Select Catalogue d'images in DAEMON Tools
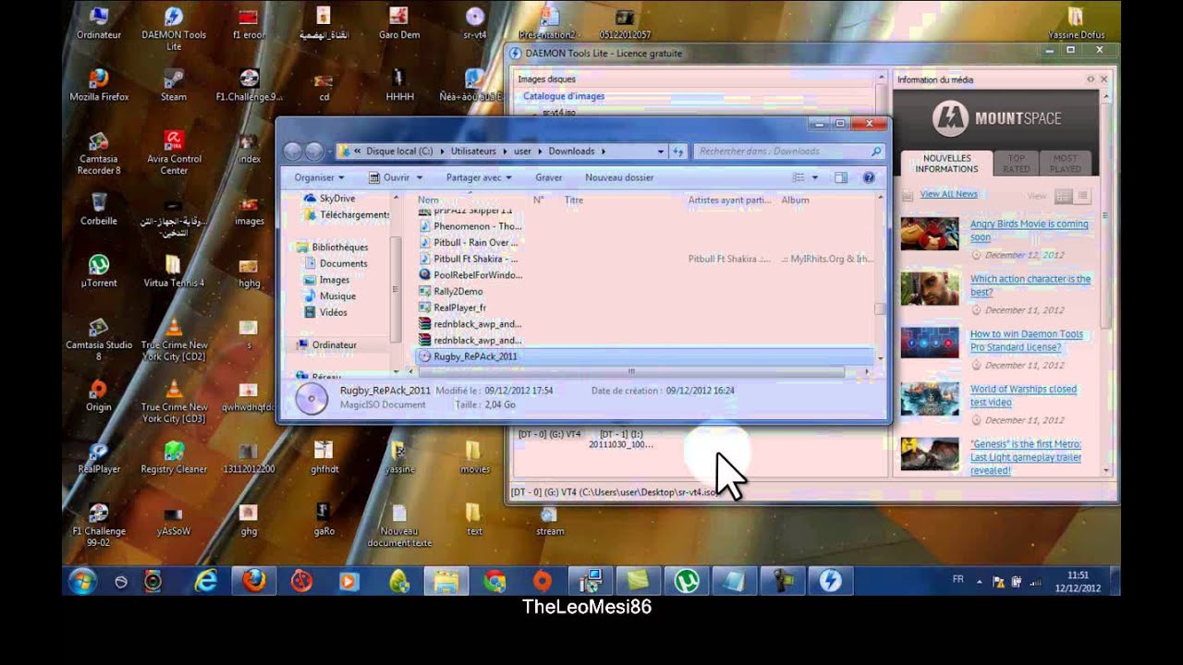1183x665 pixels. point(564,96)
